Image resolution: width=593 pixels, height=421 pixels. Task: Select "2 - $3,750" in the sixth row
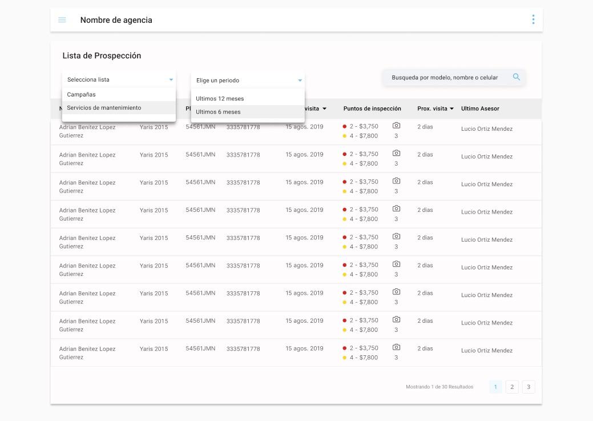[364, 264]
